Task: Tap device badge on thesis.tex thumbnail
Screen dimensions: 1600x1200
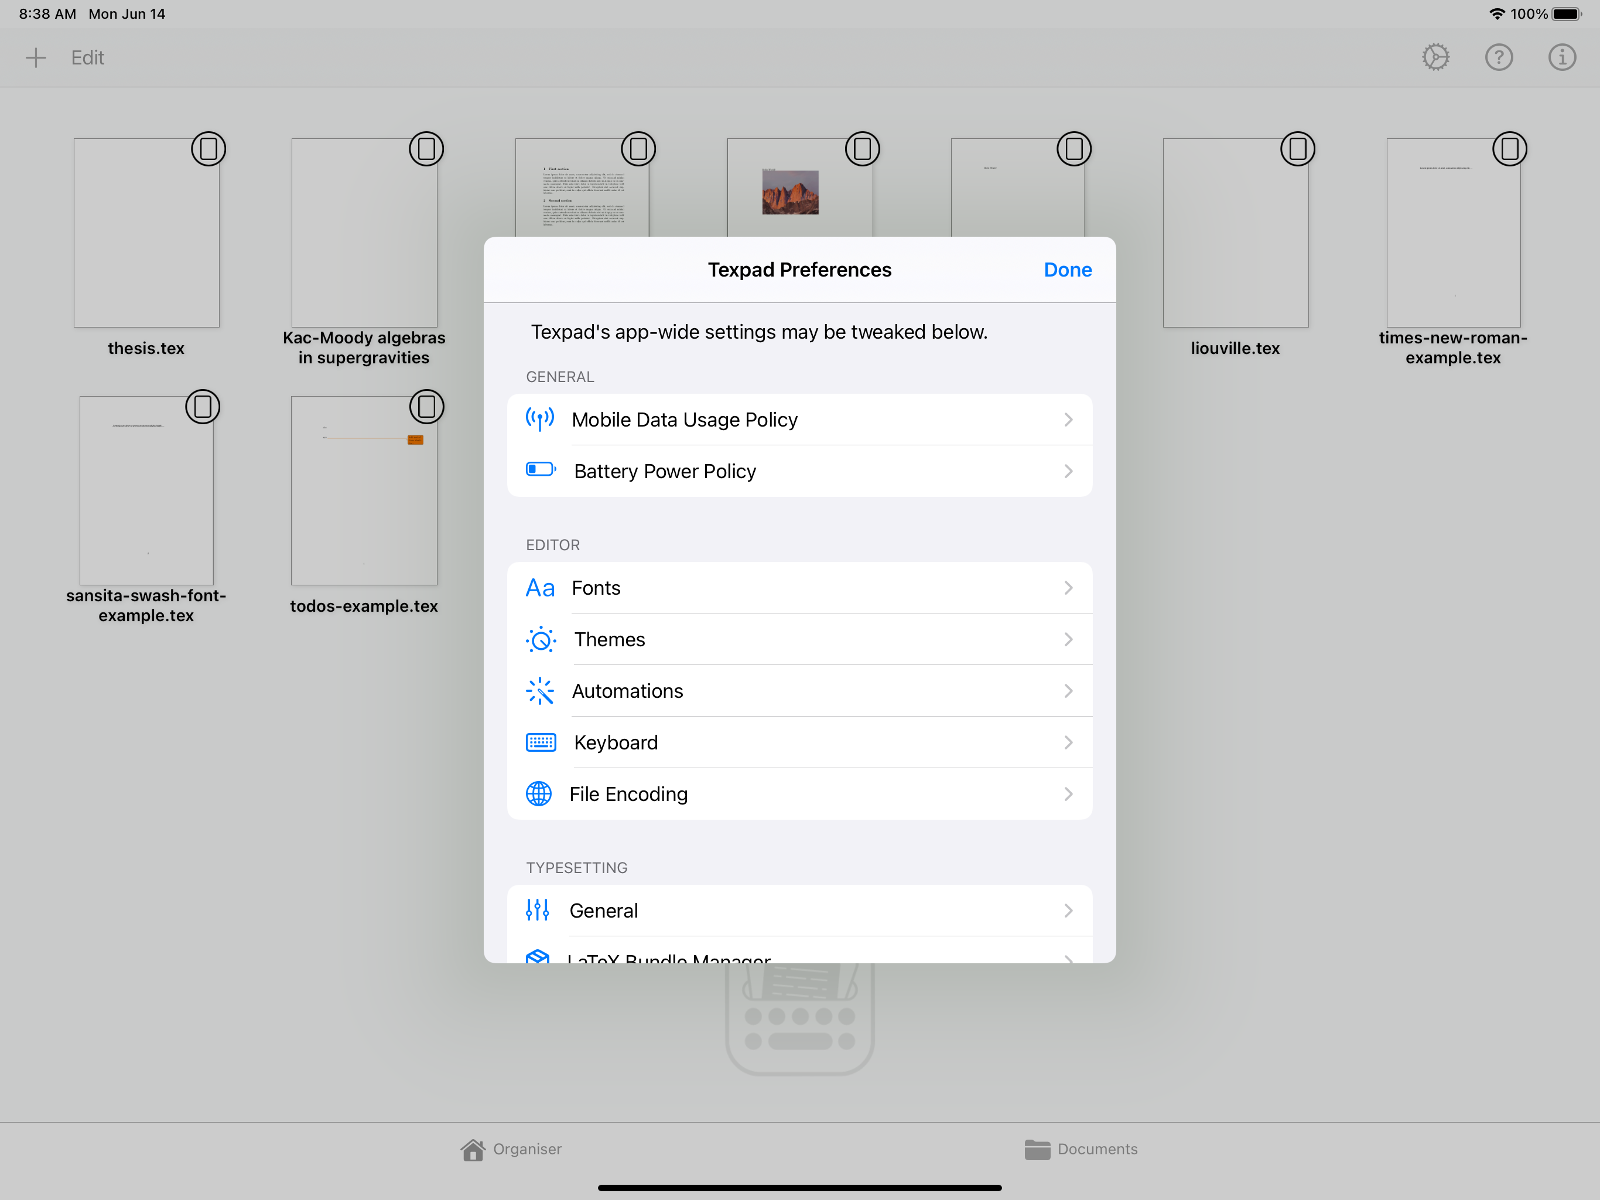Action: [x=208, y=149]
